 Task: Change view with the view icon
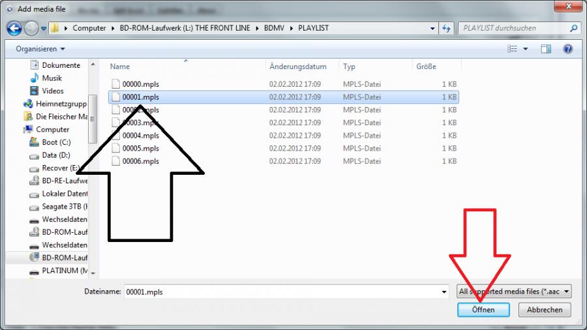tap(512, 49)
